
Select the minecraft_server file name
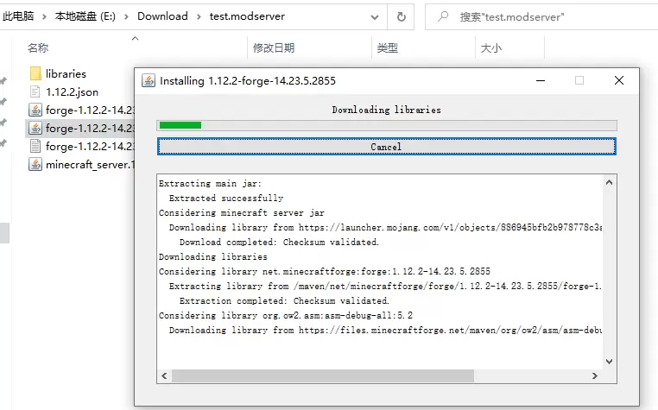click(x=90, y=165)
